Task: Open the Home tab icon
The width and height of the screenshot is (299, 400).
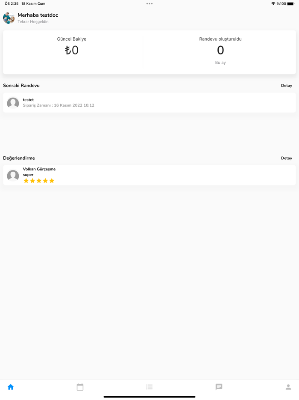Action: [x=11, y=387]
